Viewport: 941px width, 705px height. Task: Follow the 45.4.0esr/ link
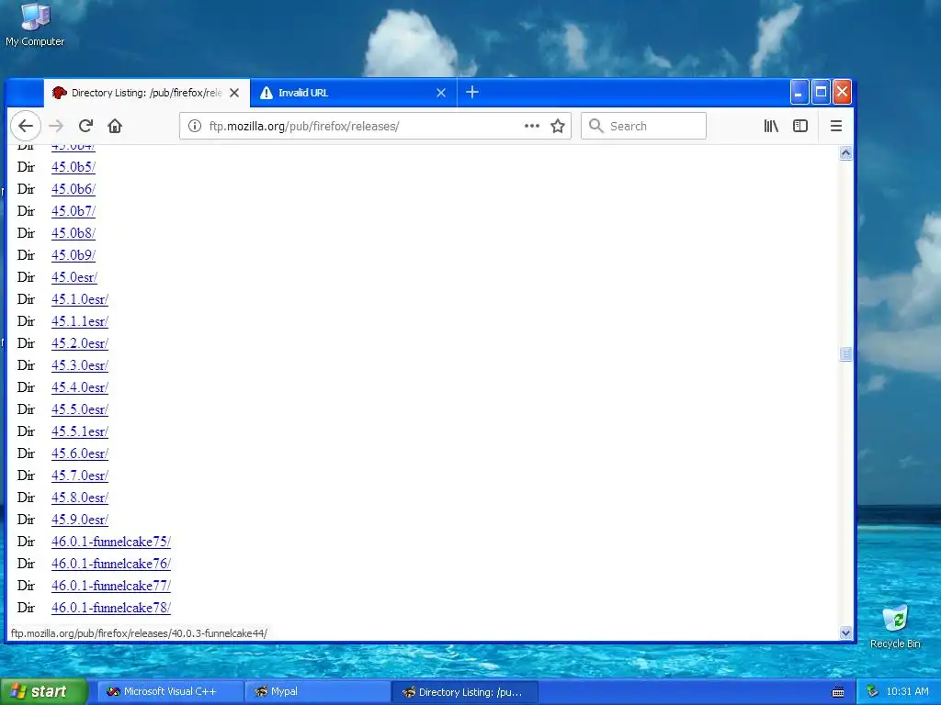80,387
